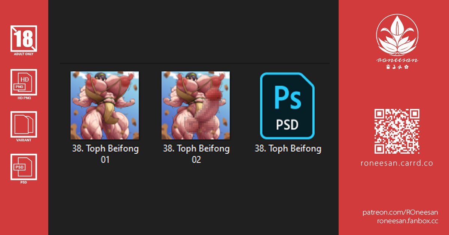This screenshot has height=235, width=449.
Task: Click the 'VARIANT' caption text
Action: point(24,140)
